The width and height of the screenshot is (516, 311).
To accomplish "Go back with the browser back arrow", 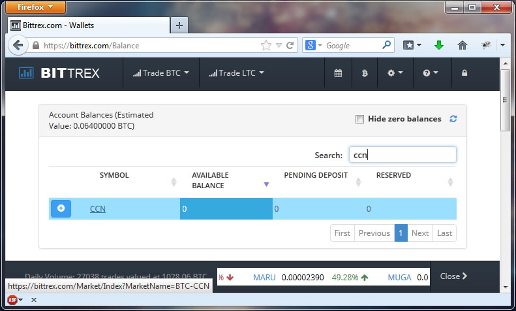I will pyautogui.click(x=18, y=45).
